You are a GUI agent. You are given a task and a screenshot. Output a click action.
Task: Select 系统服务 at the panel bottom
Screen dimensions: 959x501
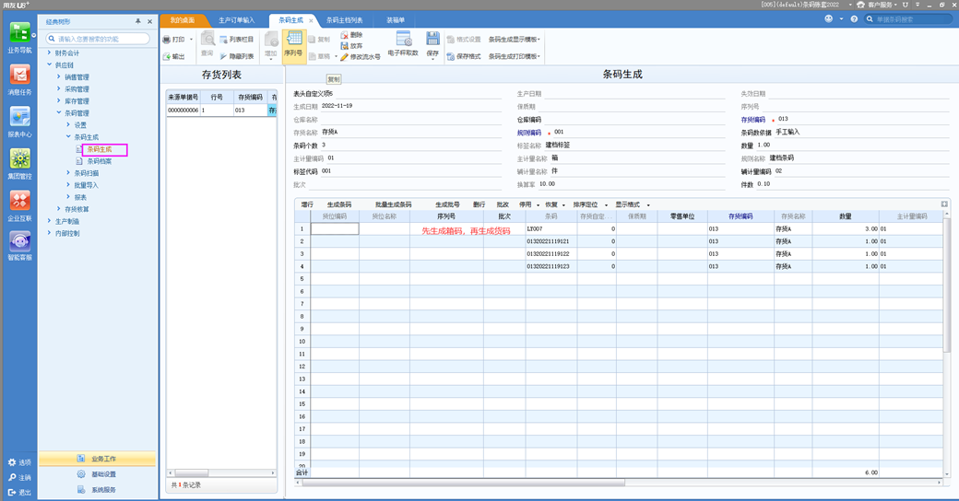coord(98,489)
